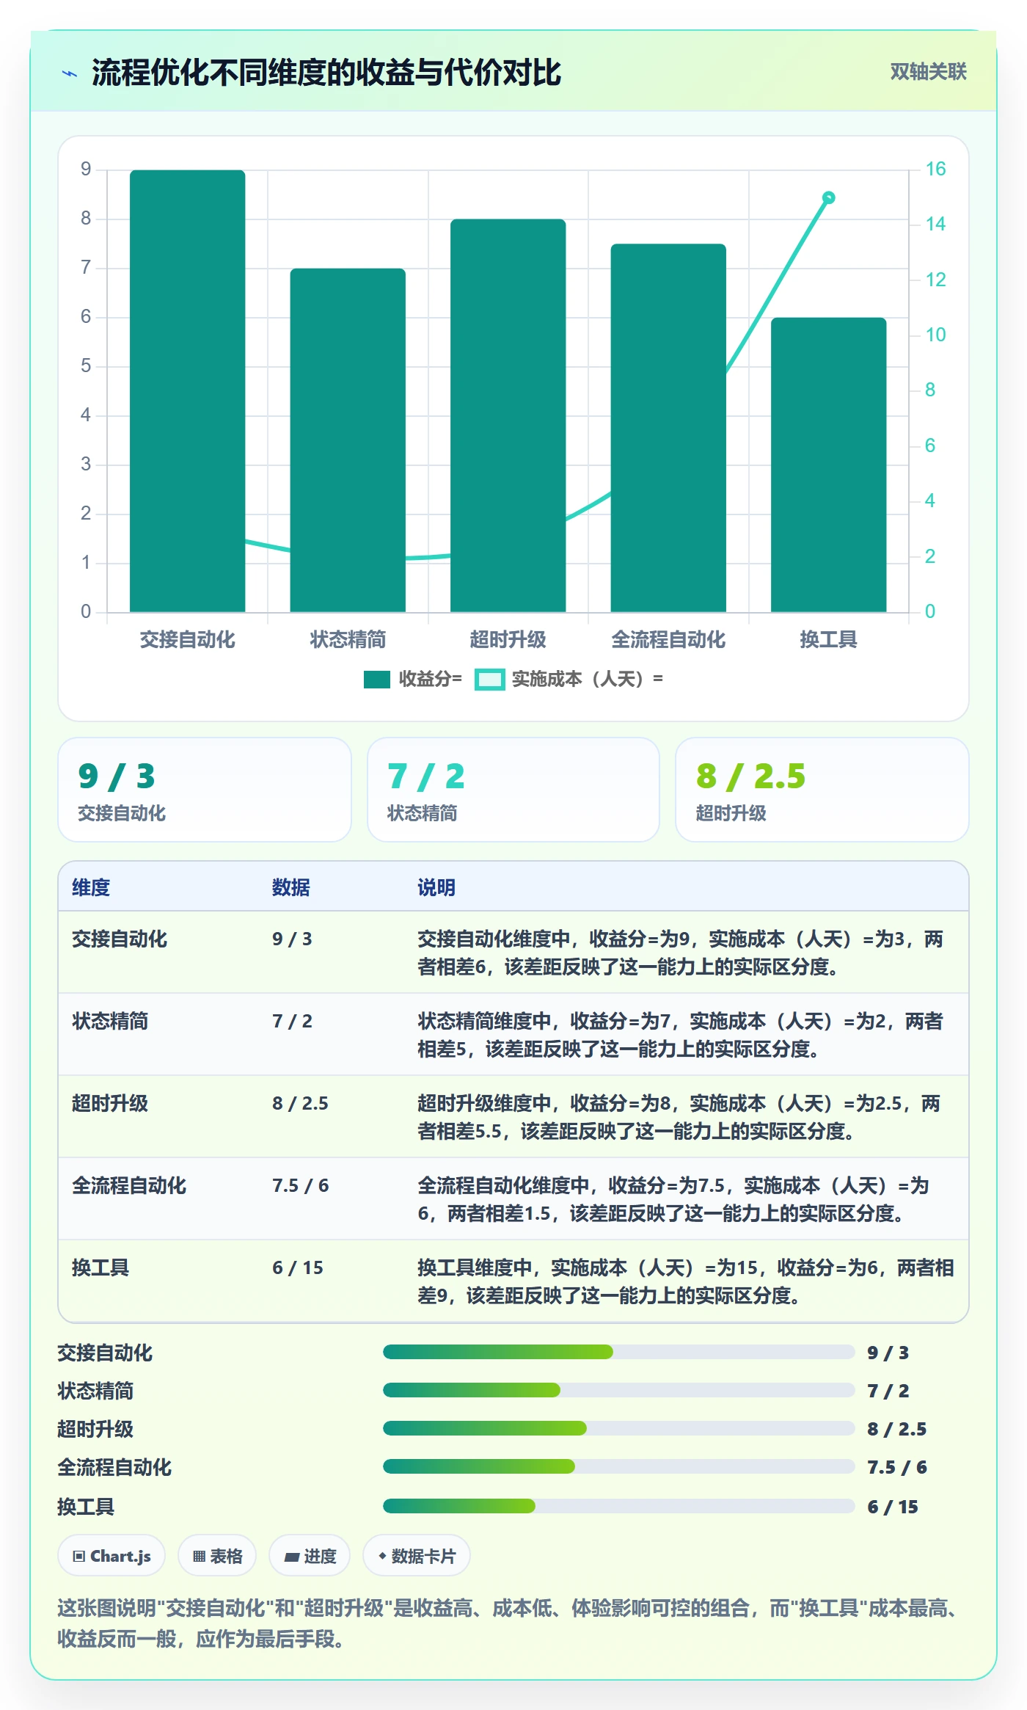
Task: Click the 交接自动化 bar in the chart
Action: click(x=188, y=391)
